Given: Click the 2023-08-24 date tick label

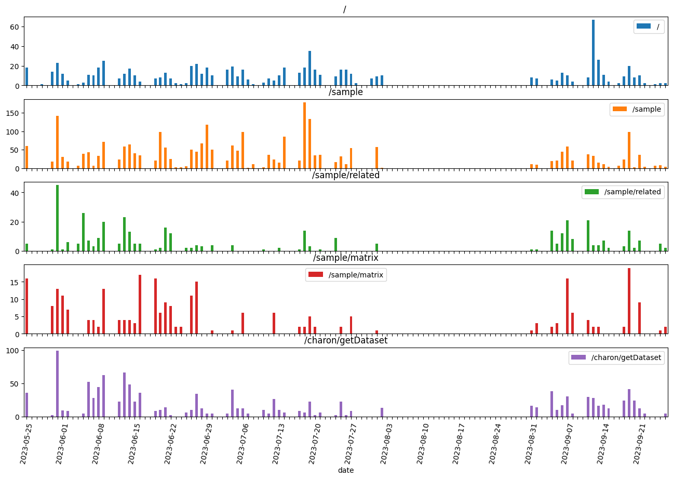Looking at the screenshot, I should pos(495,444).
